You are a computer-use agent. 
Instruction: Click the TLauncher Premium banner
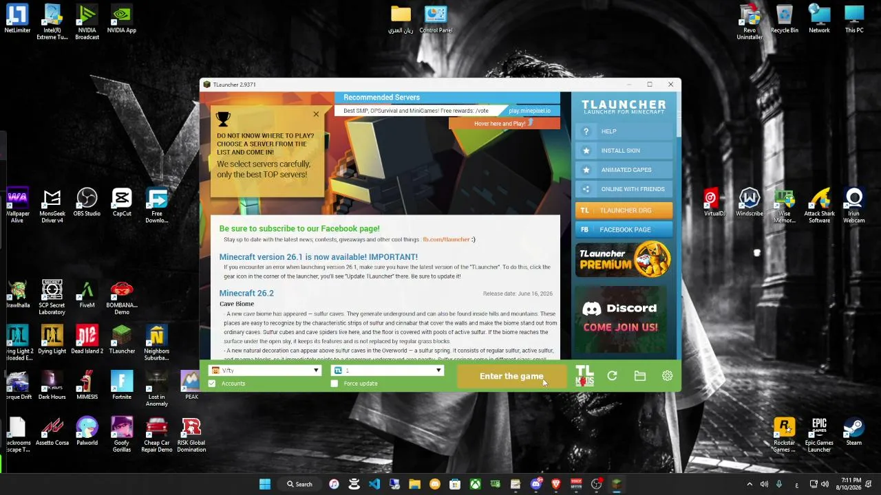click(624, 259)
